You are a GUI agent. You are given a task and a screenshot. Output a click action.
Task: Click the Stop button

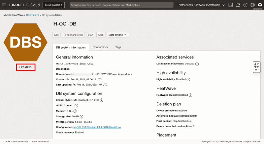tap(101, 35)
